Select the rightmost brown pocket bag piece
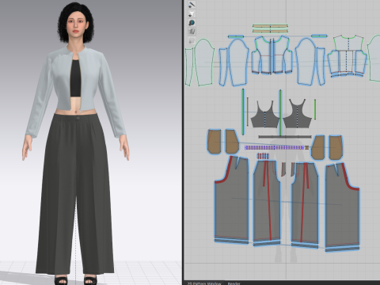380x285 pixels. coord(336,147)
